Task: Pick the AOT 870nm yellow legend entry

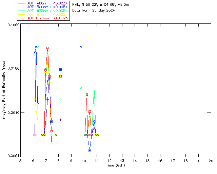Action: (x=43, y=14)
